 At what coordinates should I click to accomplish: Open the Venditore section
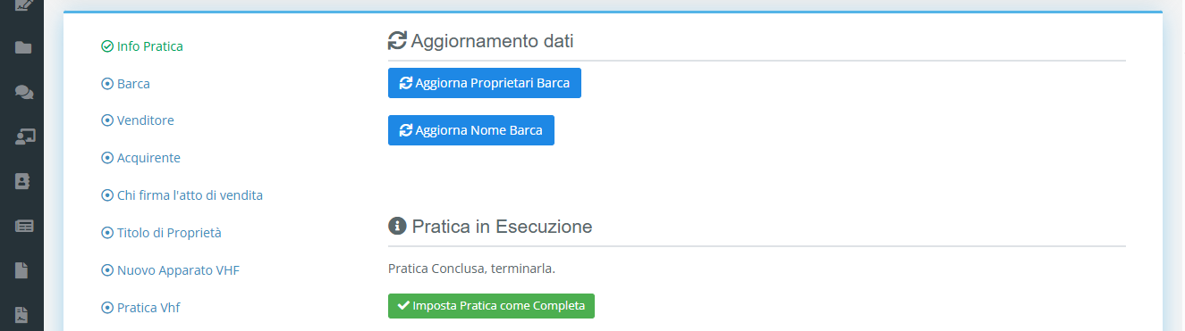coord(138,120)
